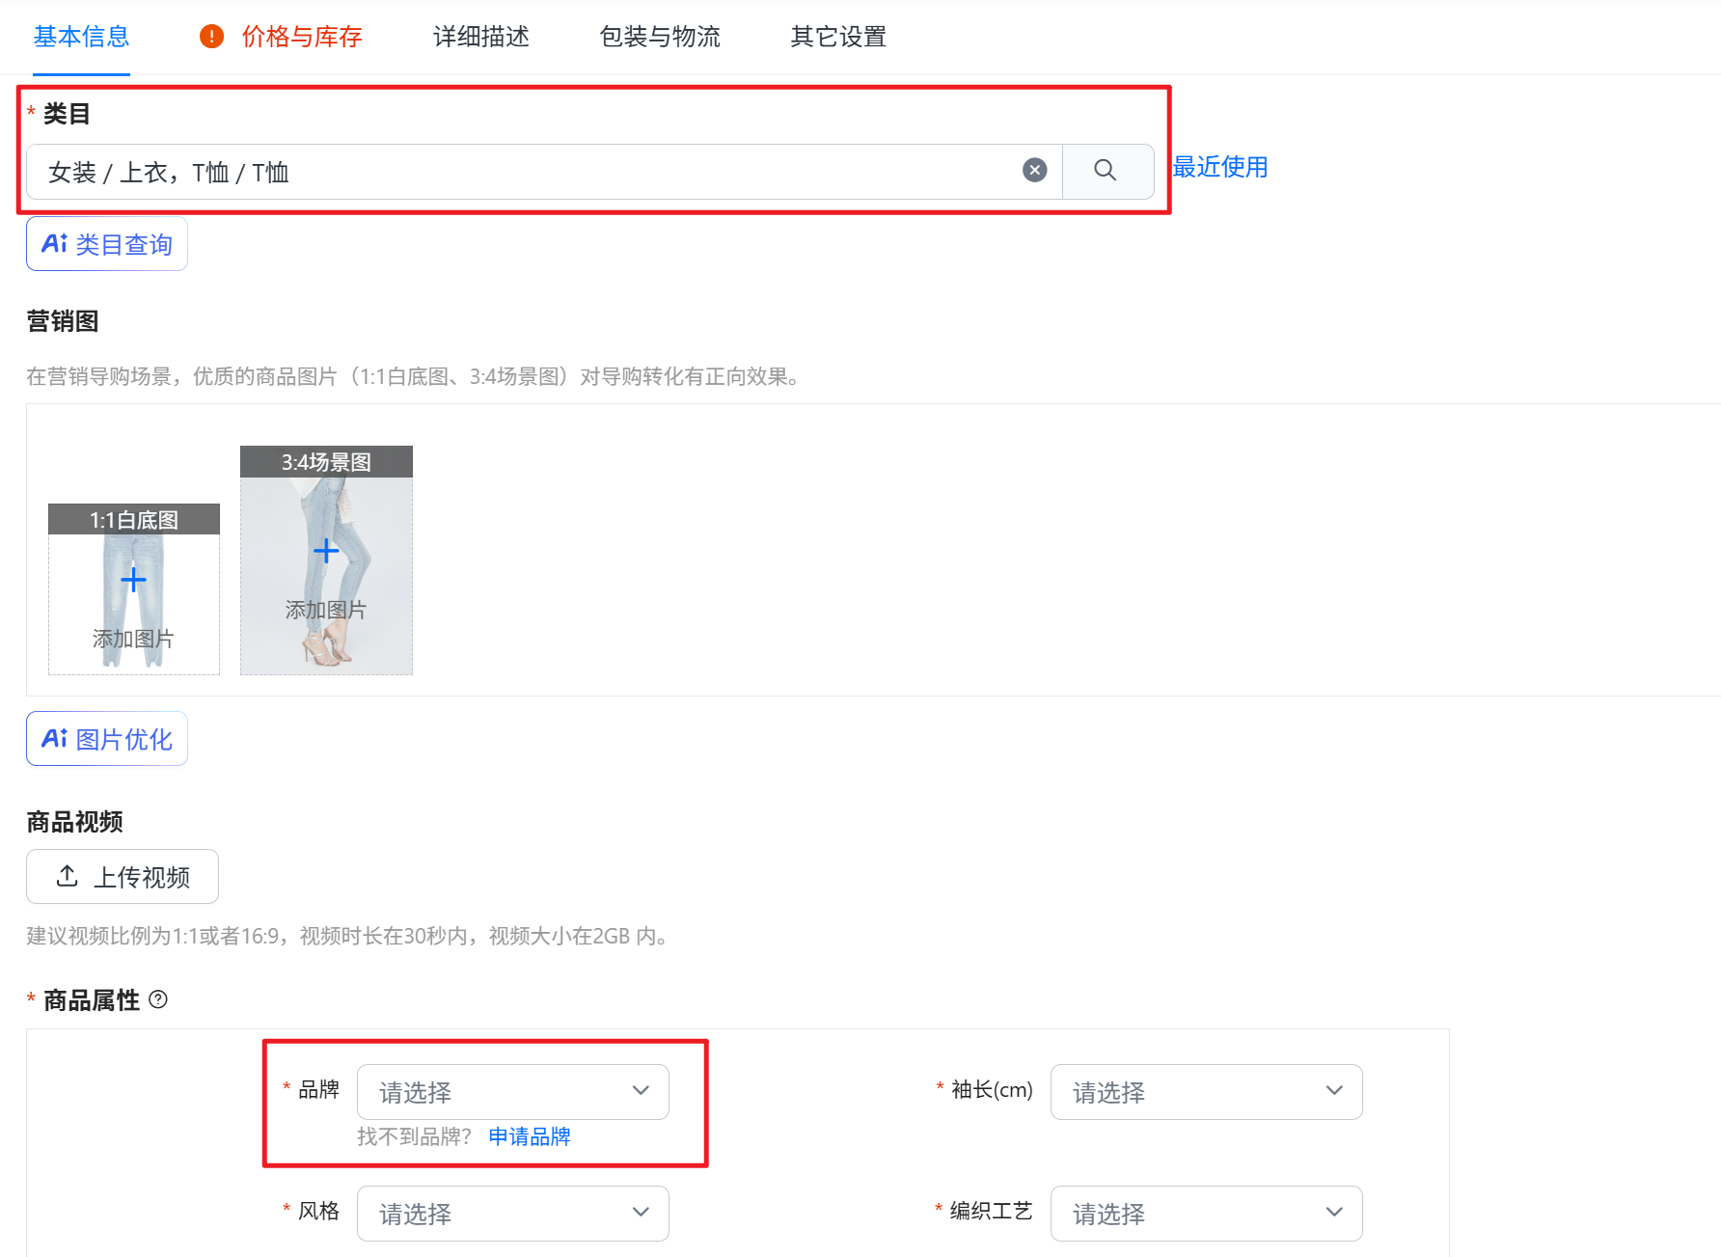Switch to the 价格与库存 tab
This screenshot has width=1721, height=1257.
301,37
